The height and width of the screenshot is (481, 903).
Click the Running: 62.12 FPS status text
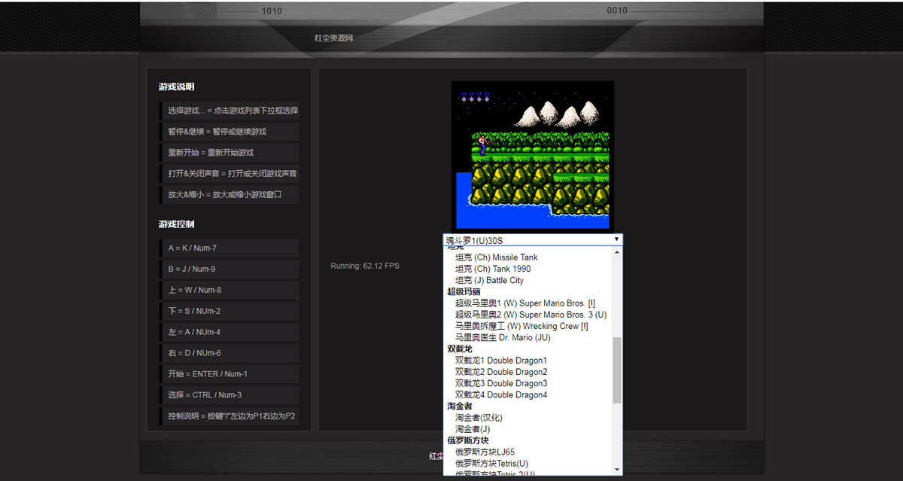[x=365, y=266]
